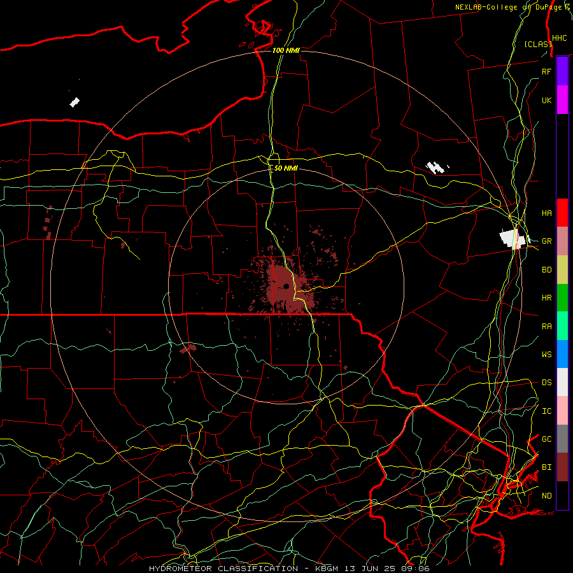Click the magenta UK legend color swatch
This screenshot has width=573, height=573.
click(x=562, y=100)
